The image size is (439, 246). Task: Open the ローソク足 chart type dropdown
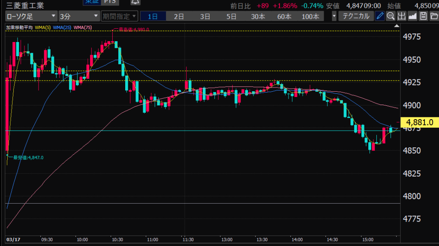[31, 17]
